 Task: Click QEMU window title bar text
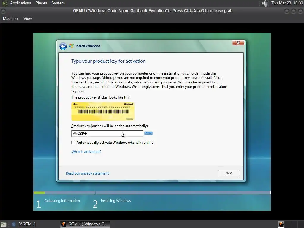point(153,11)
